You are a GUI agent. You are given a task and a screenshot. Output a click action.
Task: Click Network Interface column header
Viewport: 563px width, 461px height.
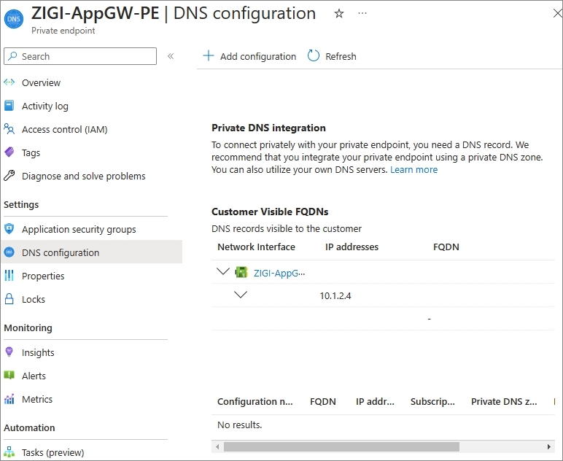tap(256, 247)
